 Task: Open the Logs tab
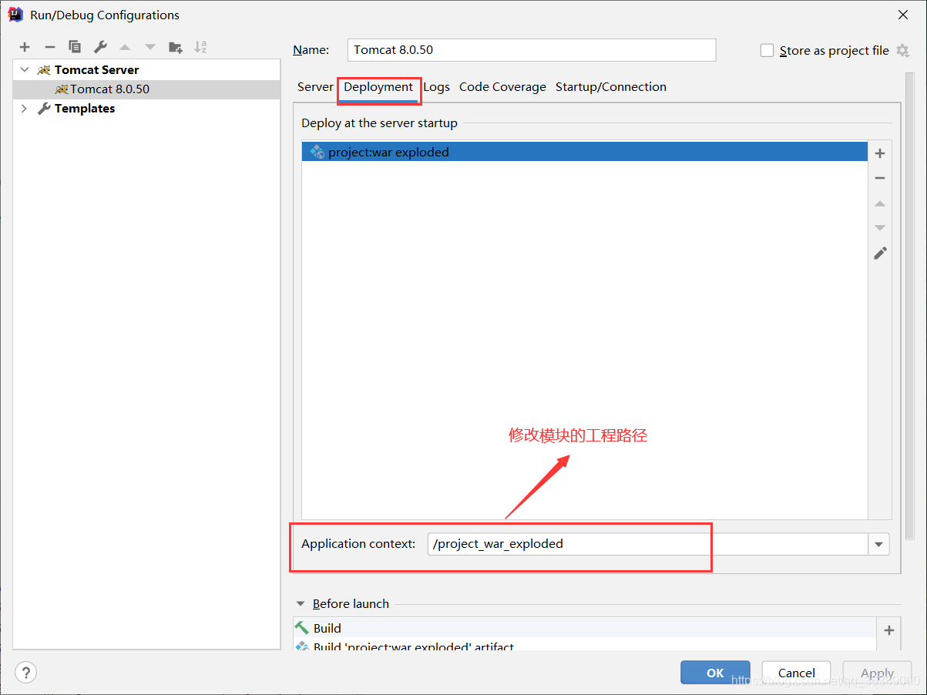436,87
